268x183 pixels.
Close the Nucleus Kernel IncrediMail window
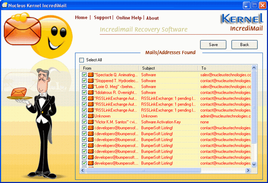[x=262, y=6]
